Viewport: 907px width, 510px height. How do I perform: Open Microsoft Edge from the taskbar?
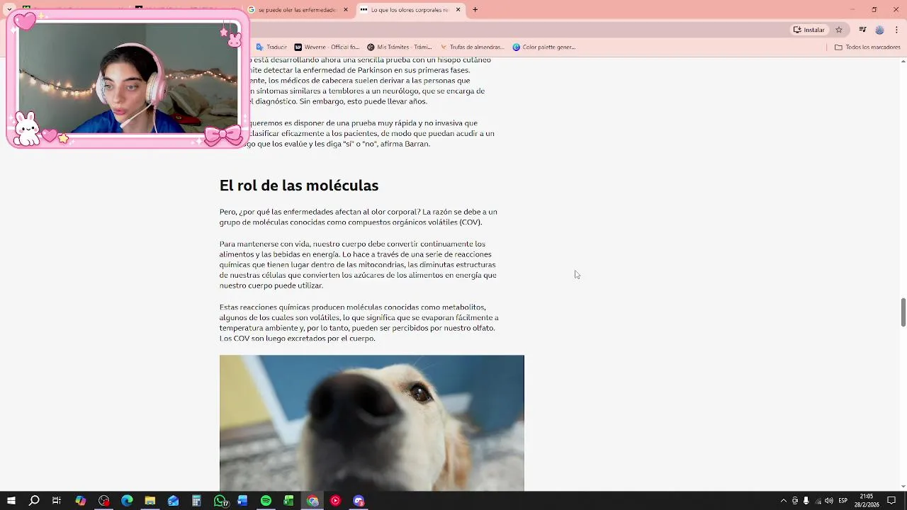tap(127, 501)
